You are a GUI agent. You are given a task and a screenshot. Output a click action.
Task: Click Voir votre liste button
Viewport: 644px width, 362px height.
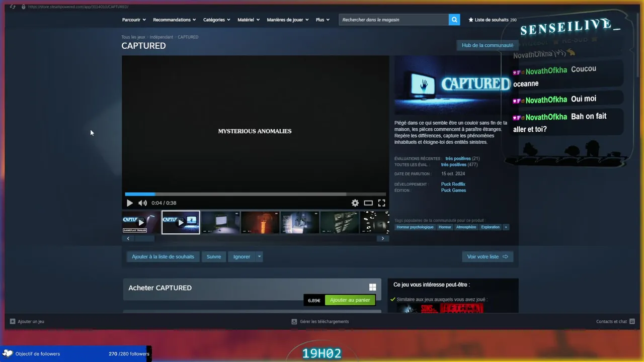[x=488, y=256]
